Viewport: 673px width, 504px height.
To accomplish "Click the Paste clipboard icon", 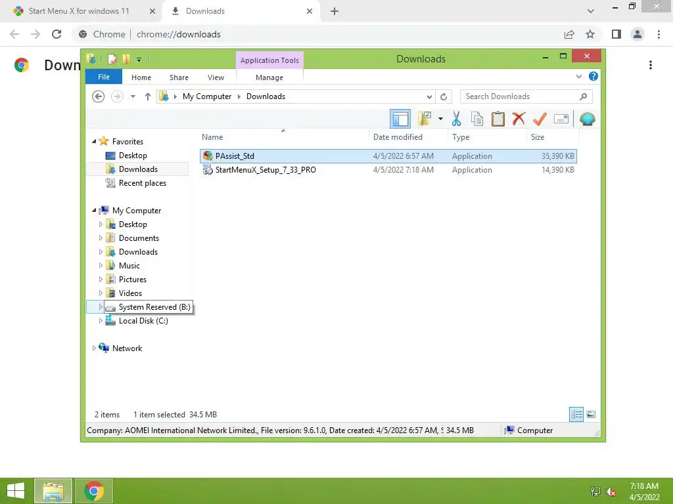I will click(498, 119).
